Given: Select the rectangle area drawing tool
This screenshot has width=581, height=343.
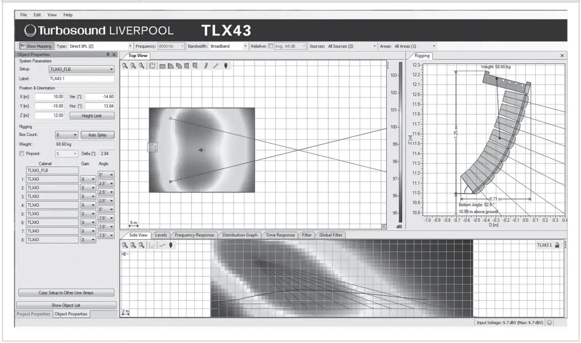Looking at the screenshot, I should (163, 65).
